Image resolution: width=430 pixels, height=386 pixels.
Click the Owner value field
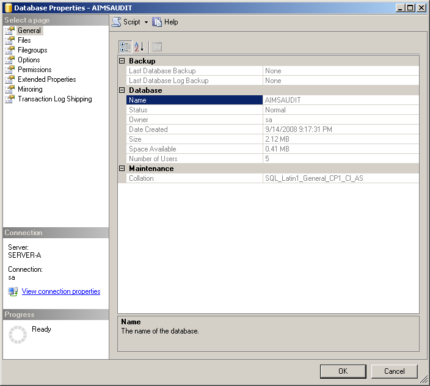pos(340,120)
